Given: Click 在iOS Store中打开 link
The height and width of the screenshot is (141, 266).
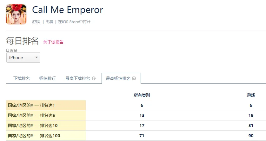Looking at the screenshot, I should tap(74, 22).
